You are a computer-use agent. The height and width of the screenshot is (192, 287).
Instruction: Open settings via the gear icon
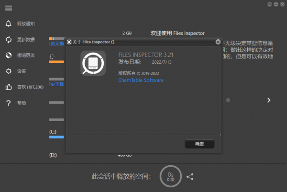coord(9,71)
